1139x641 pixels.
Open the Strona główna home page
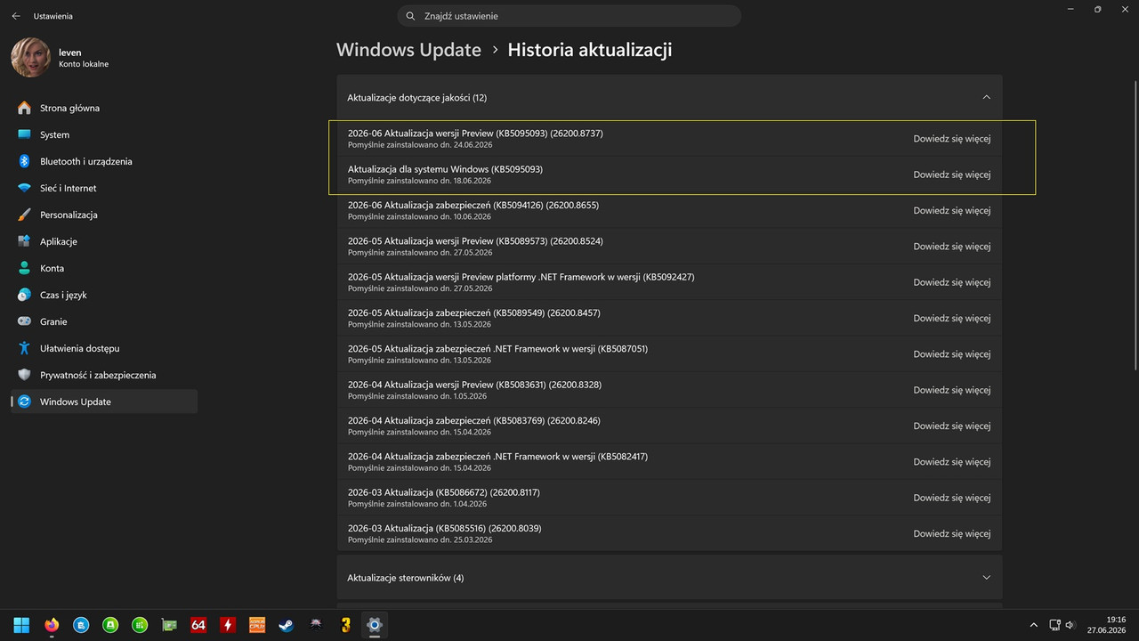[x=104, y=108]
